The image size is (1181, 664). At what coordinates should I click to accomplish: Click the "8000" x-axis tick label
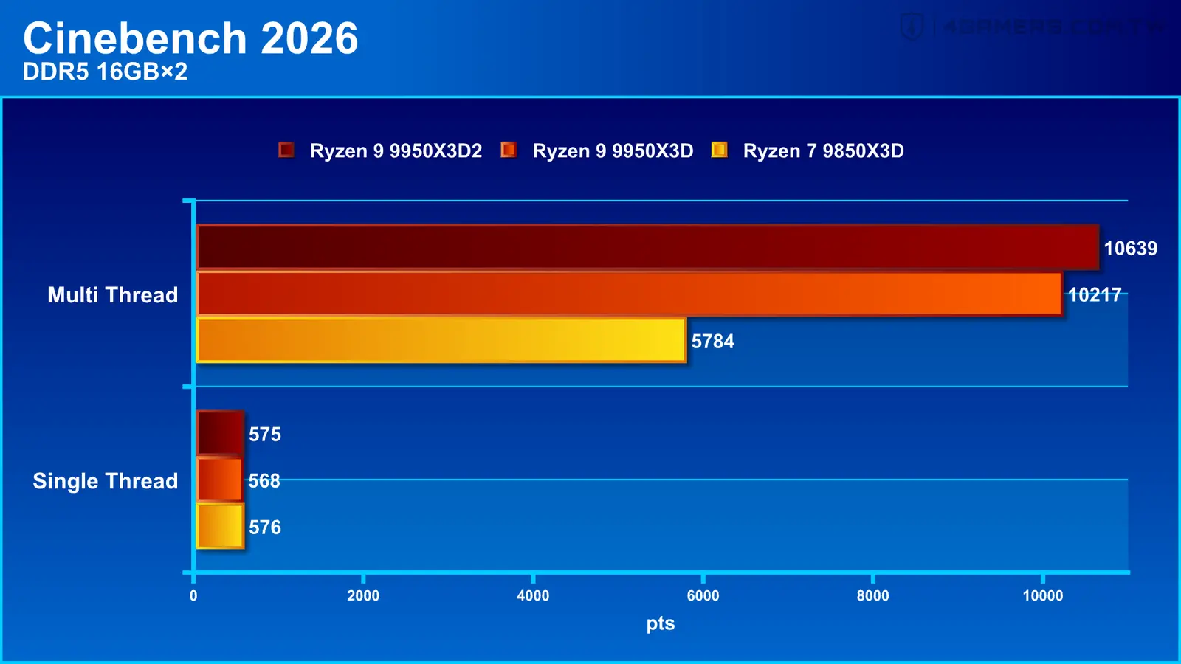(872, 595)
